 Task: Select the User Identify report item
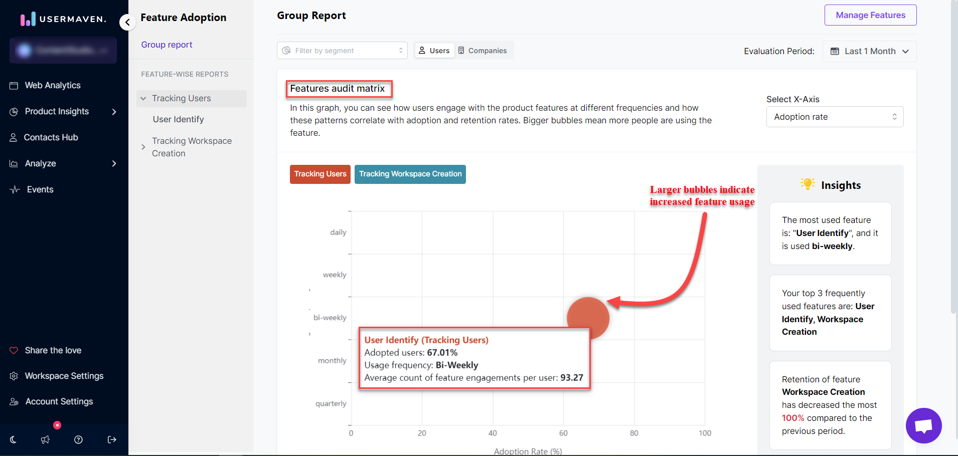click(x=179, y=119)
